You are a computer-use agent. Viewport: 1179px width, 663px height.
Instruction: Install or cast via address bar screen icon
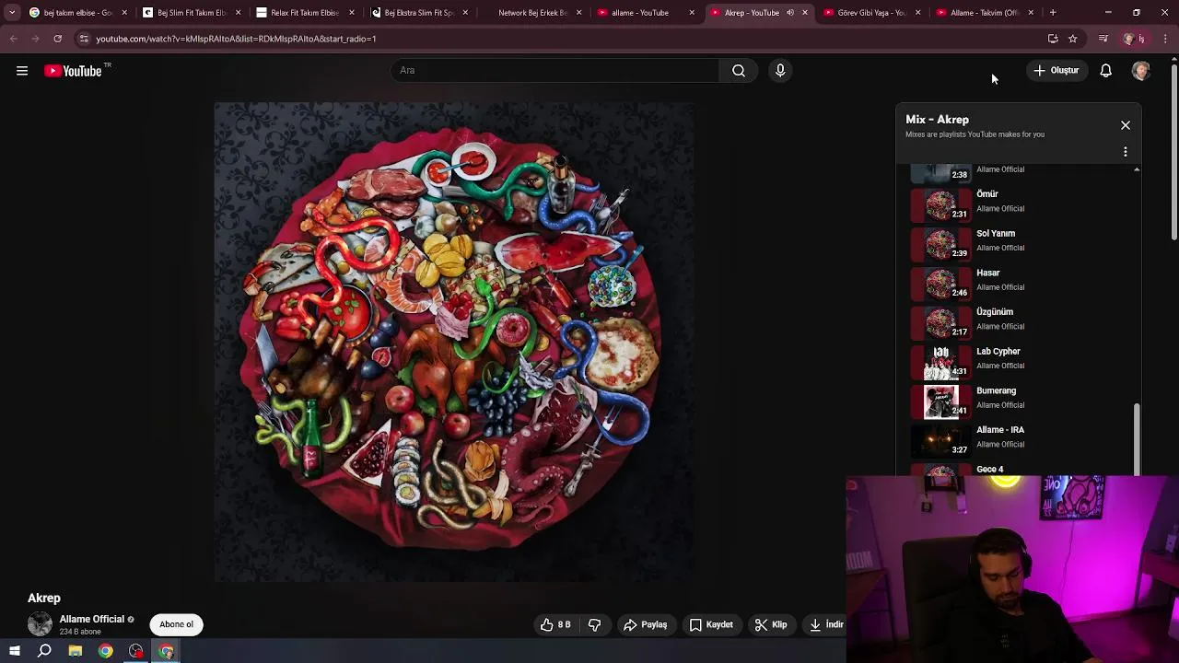click(1053, 39)
